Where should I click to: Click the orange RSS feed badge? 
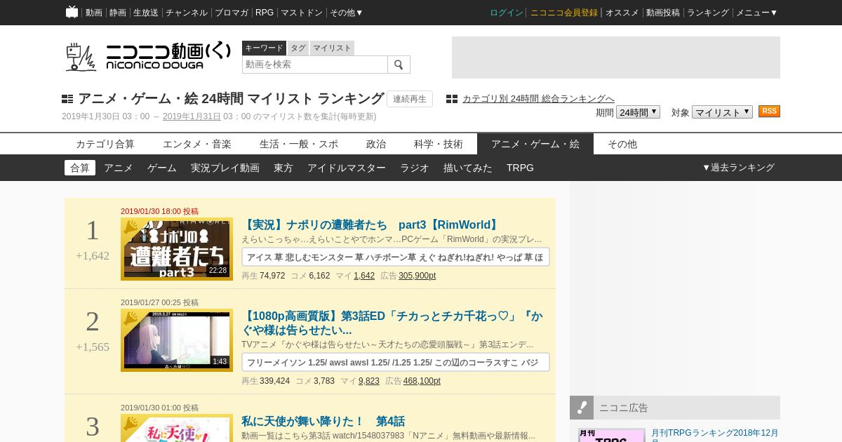769,112
